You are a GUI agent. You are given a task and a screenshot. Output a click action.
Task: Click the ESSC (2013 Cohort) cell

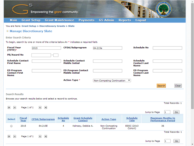tap(132, 127)
